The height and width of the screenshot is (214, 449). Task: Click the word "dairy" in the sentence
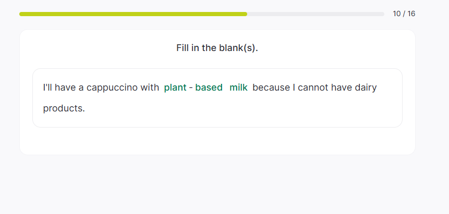[x=366, y=87]
